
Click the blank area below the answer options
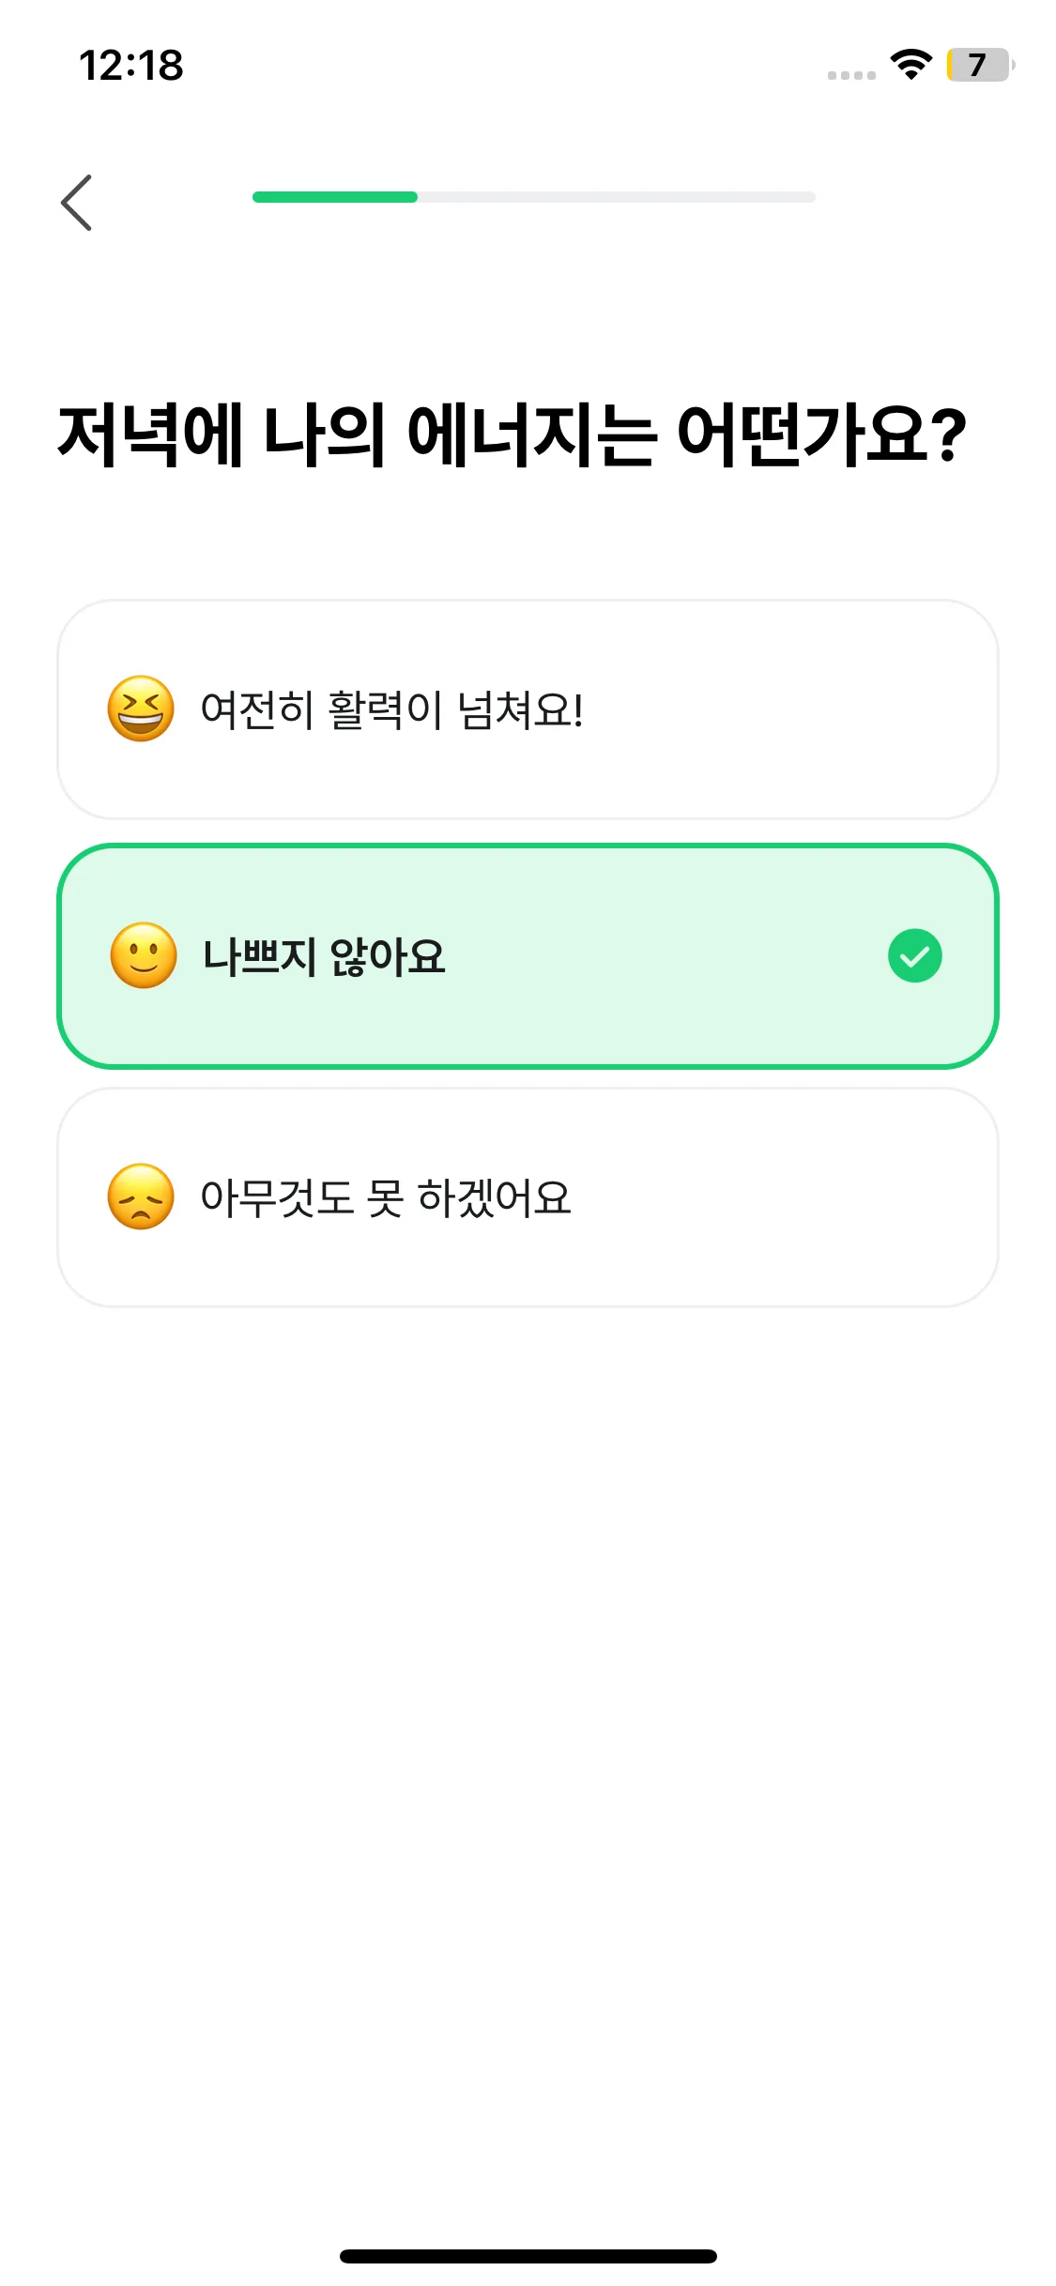(528, 1689)
